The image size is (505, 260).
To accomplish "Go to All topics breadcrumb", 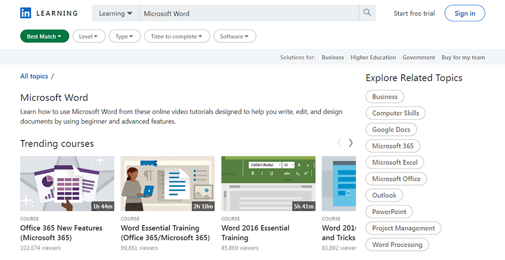I will point(34,76).
